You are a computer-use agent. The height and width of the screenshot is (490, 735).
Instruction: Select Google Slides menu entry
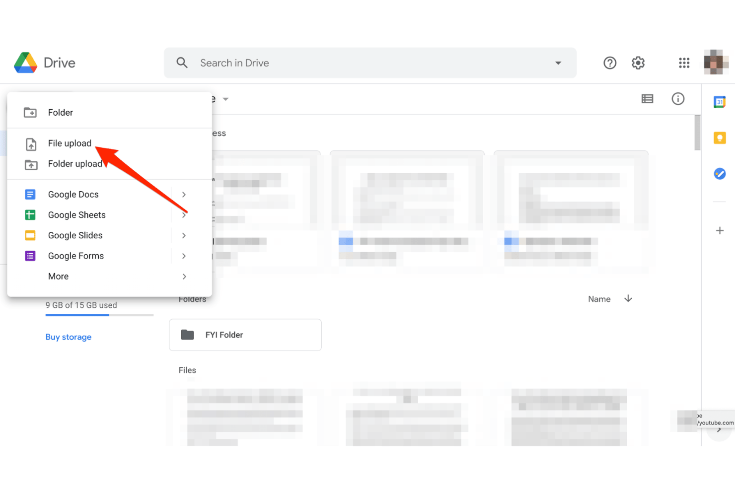click(x=109, y=235)
